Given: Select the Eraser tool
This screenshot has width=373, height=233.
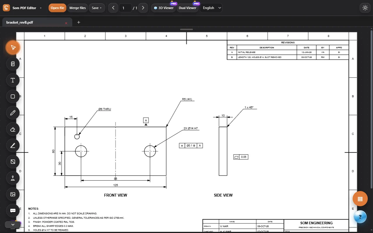Looking at the screenshot, I should (x=13, y=129).
